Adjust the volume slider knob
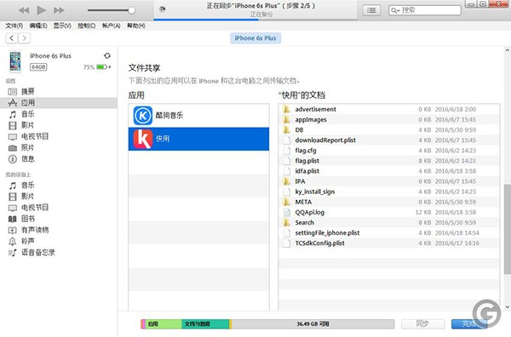Viewport: 511px width, 337px height. pyautogui.click(x=132, y=10)
